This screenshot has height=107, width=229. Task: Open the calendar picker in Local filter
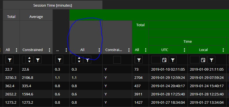click(x=203, y=60)
